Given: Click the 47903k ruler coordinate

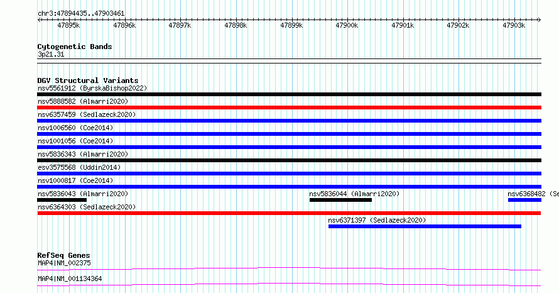Looking at the screenshot, I should click(x=514, y=26).
